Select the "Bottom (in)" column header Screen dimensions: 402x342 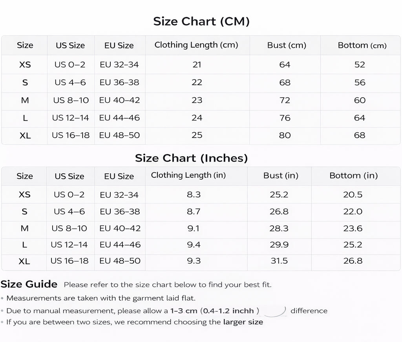click(353, 176)
